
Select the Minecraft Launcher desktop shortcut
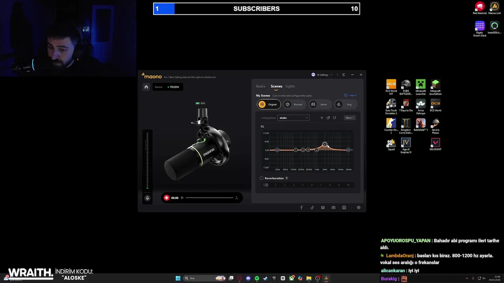421,87
